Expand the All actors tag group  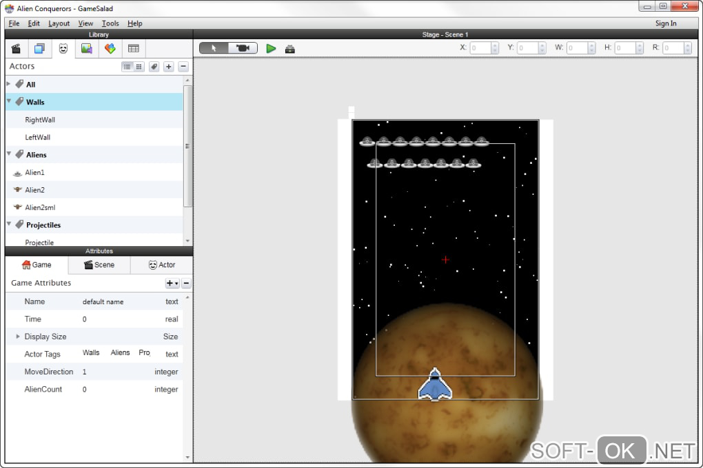pyautogui.click(x=8, y=84)
